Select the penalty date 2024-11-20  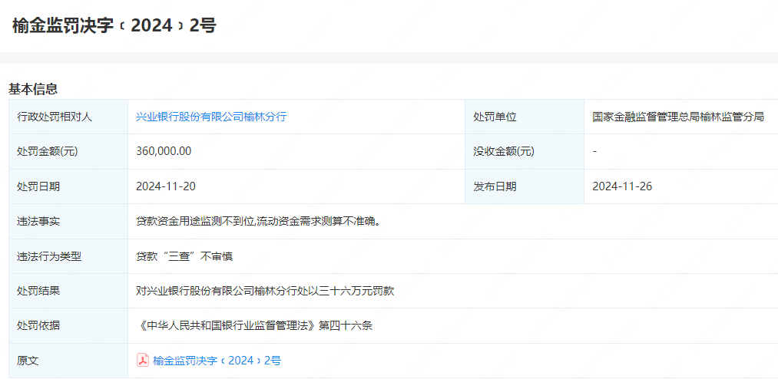point(166,186)
